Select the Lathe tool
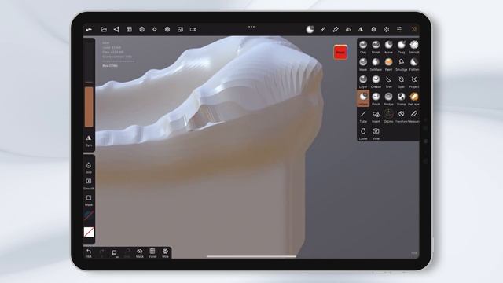503x283 pixels. pos(363,134)
